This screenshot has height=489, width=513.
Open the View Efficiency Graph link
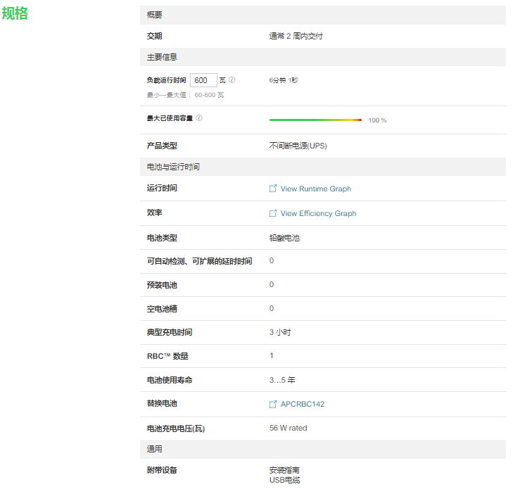click(318, 213)
